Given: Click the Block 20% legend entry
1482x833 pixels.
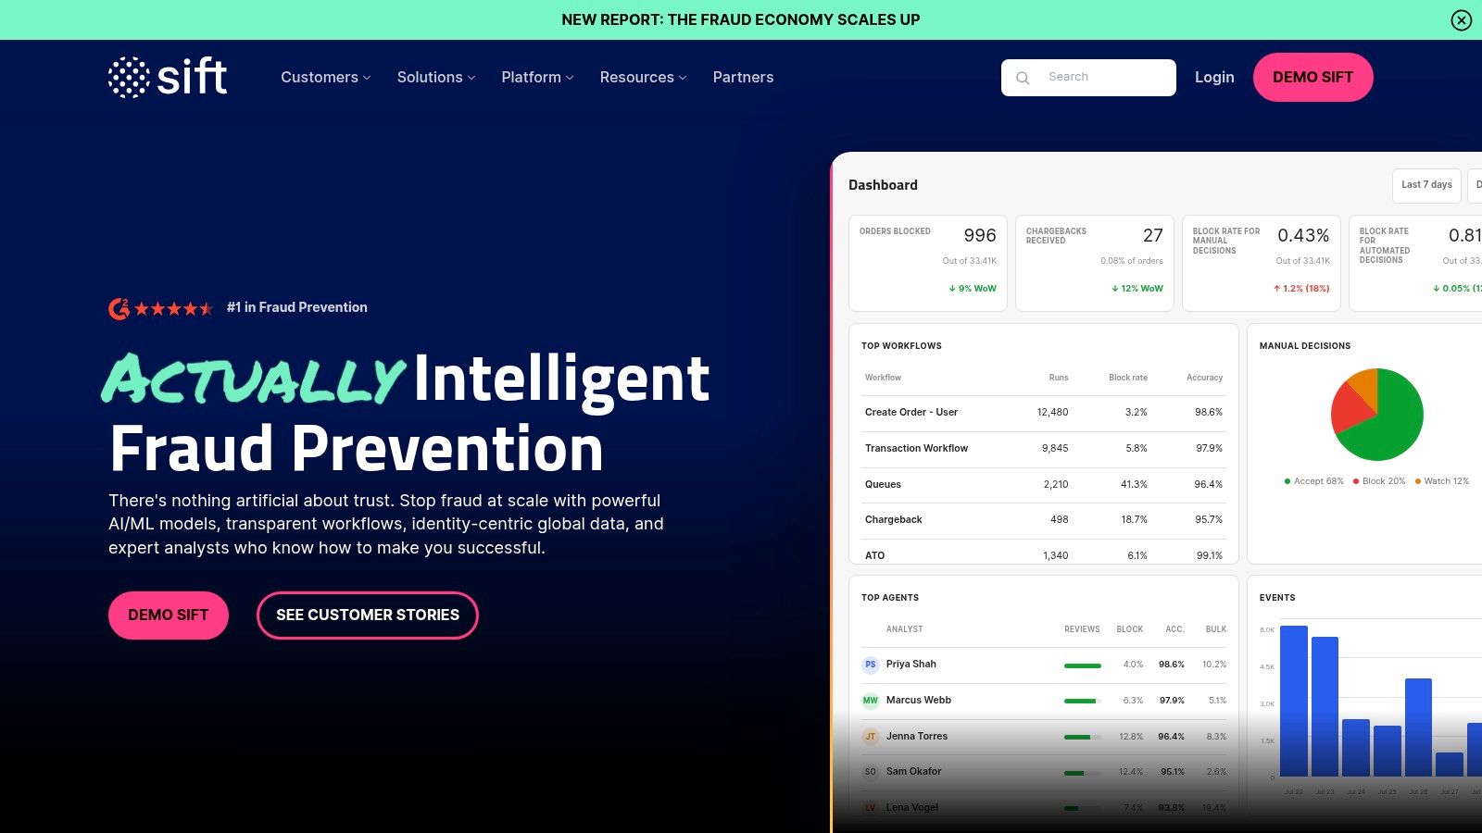Looking at the screenshot, I should [x=1379, y=481].
